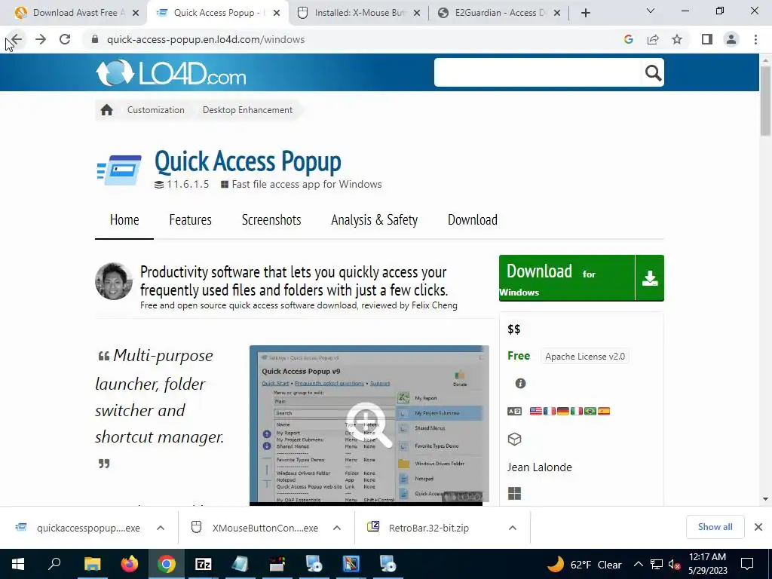Open the Google icon in address bar
The width and height of the screenshot is (772, 579).
click(628, 39)
